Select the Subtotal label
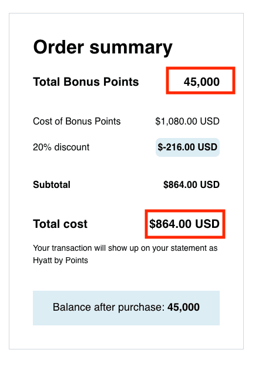Screen dimensions: 262x370 52,185
